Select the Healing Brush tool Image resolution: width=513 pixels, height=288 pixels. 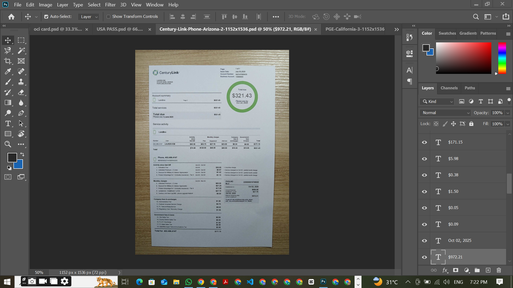pos(21,71)
